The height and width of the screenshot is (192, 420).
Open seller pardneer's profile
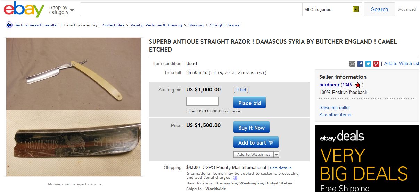329,85
